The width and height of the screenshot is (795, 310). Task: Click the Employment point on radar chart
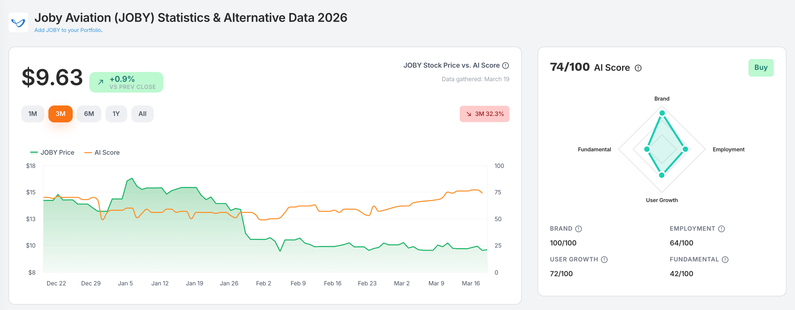[685, 149]
